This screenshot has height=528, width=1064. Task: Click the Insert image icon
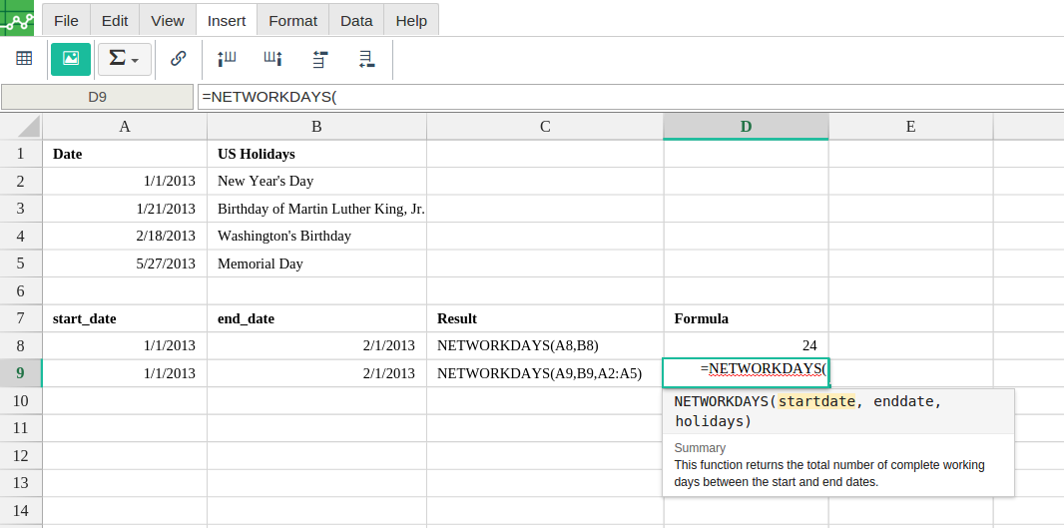click(71, 59)
